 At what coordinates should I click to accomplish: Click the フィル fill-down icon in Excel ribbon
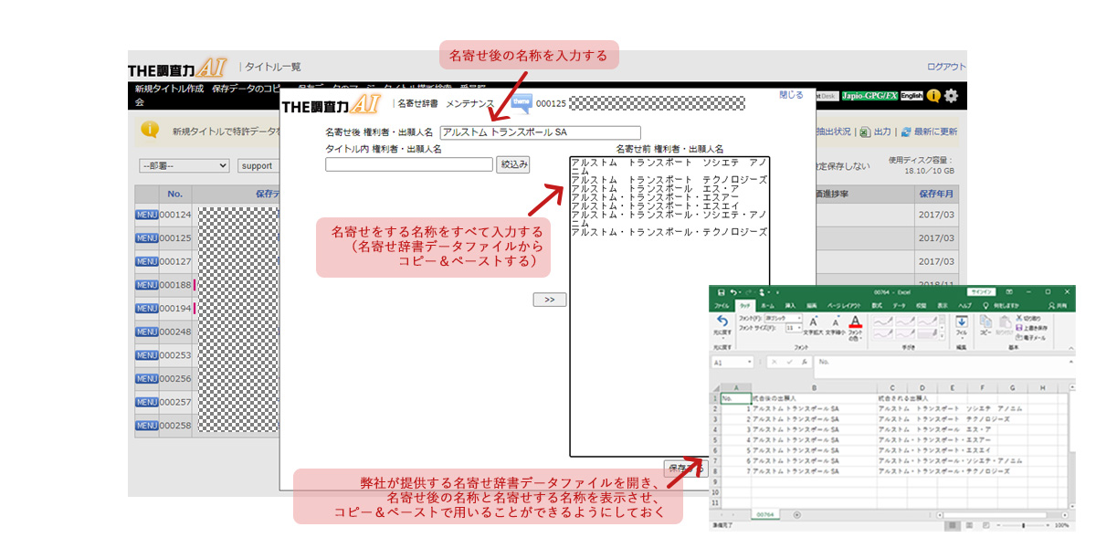click(x=963, y=321)
